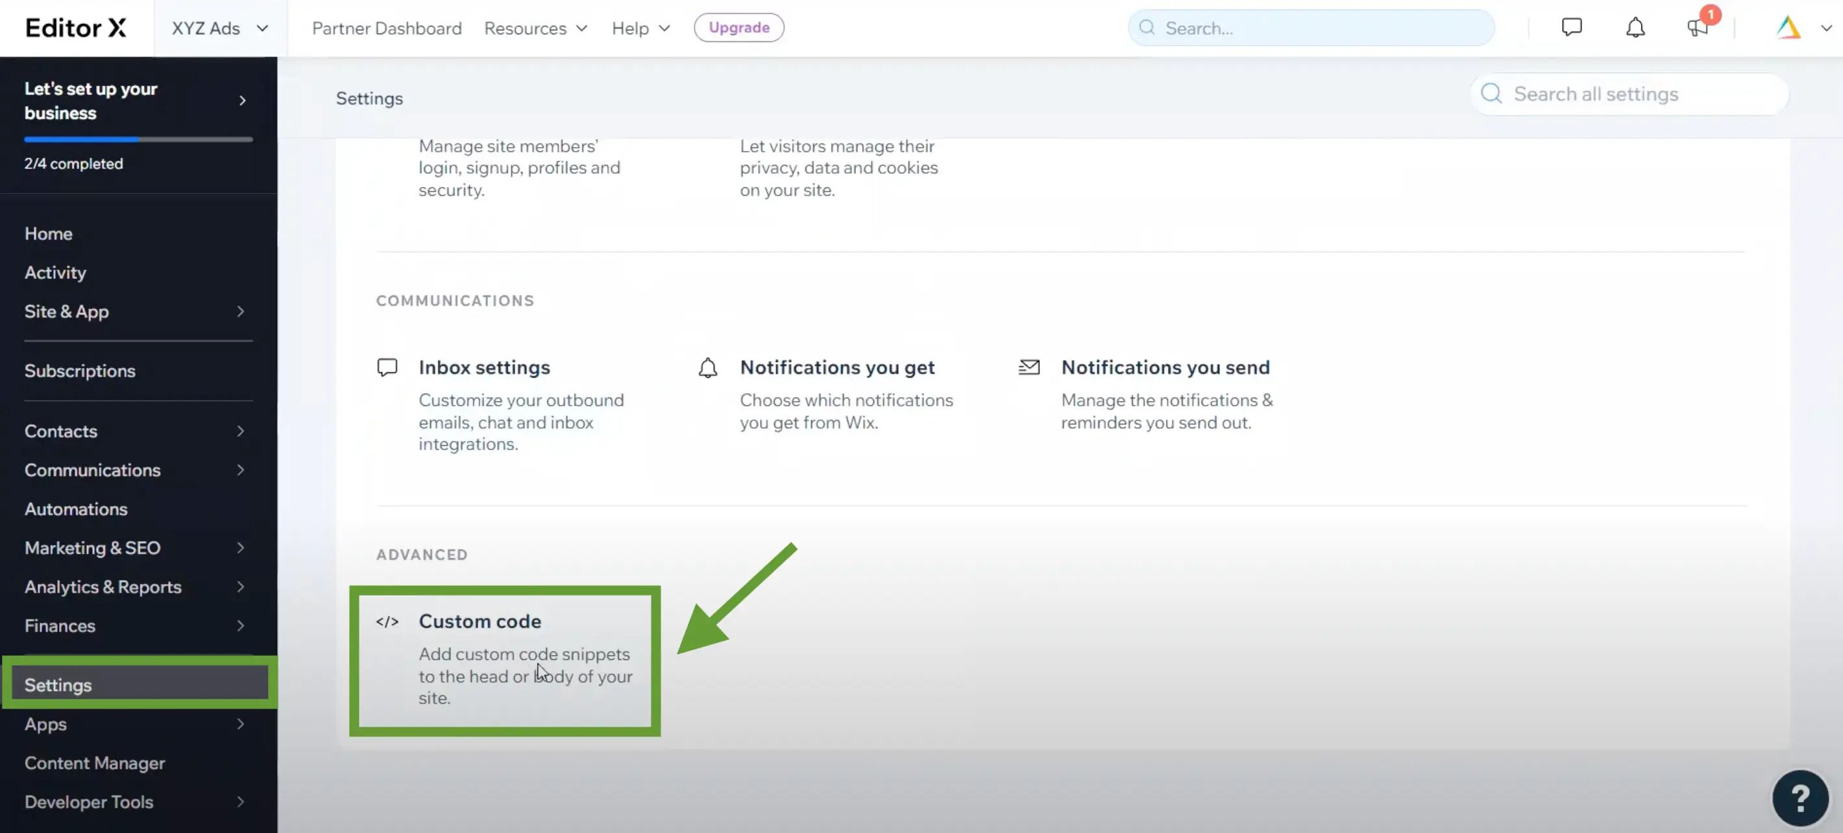Screen dimensions: 1843x833
Task: Open Content Manager from the sidebar
Action: coord(95,762)
